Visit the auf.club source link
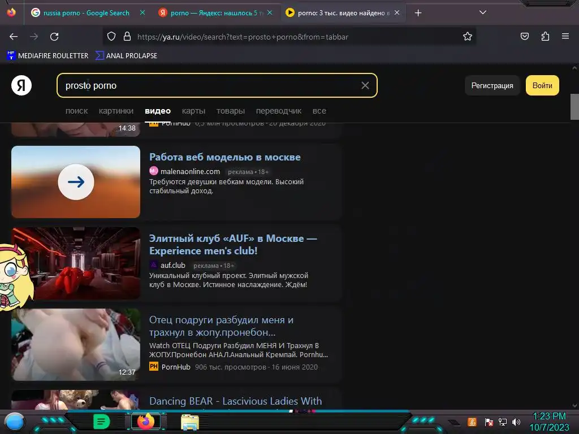Image resolution: width=579 pixels, height=434 pixels. tap(173, 266)
